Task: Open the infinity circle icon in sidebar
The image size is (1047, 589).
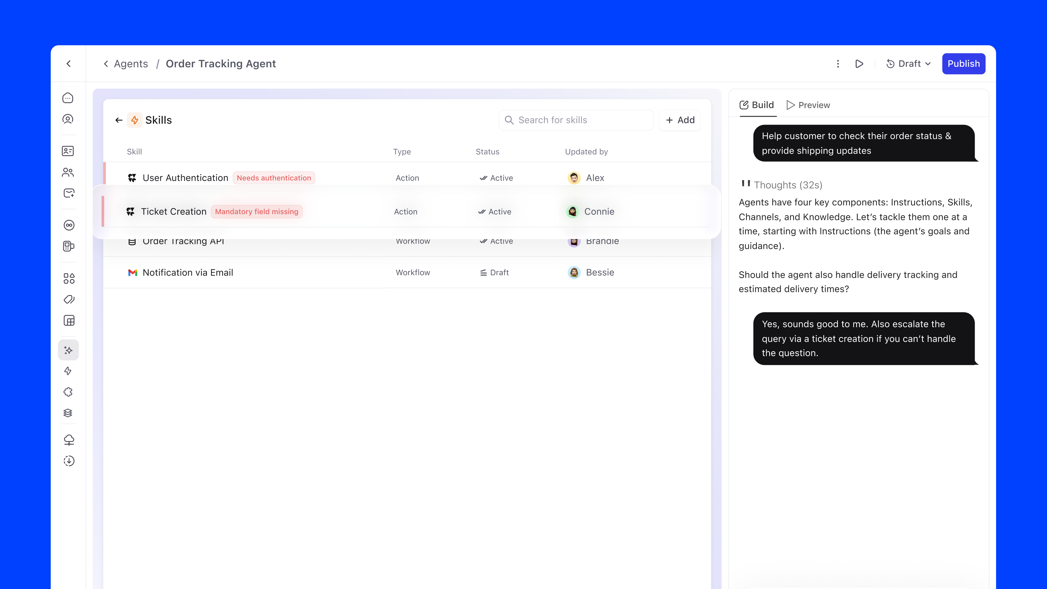Action: 69,225
